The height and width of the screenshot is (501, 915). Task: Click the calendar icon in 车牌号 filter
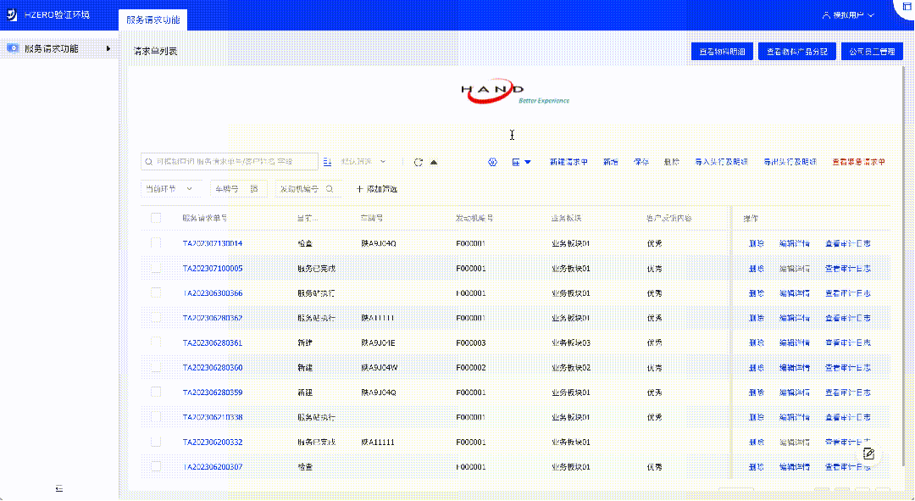254,189
